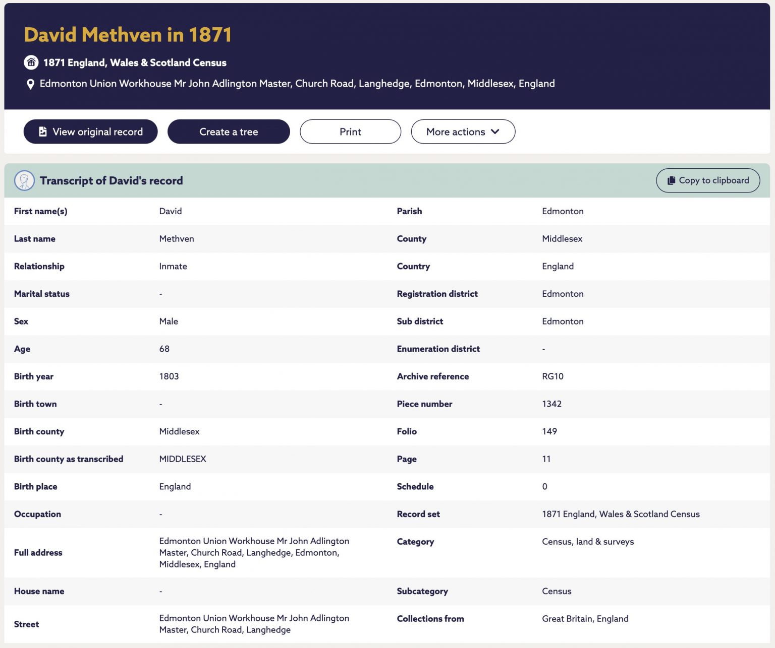Click the Print button
This screenshot has height=648, width=775.
coord(351,132)
